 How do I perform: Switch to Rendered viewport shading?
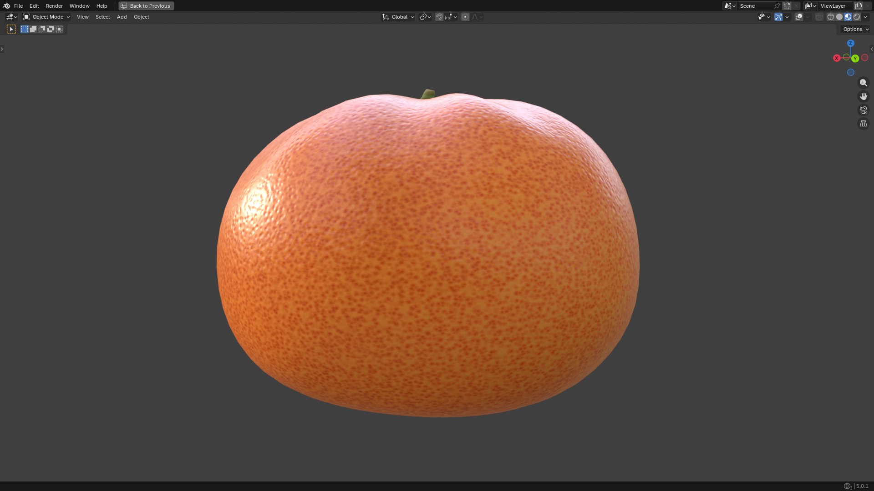(x=857, y=17)
